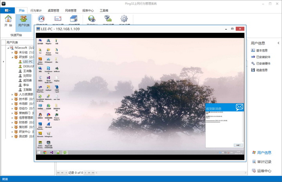Image resolution: width=282 pixels, height=182 pixels.
Task: Expand the 技术部 group
Action: coord(12,99)
